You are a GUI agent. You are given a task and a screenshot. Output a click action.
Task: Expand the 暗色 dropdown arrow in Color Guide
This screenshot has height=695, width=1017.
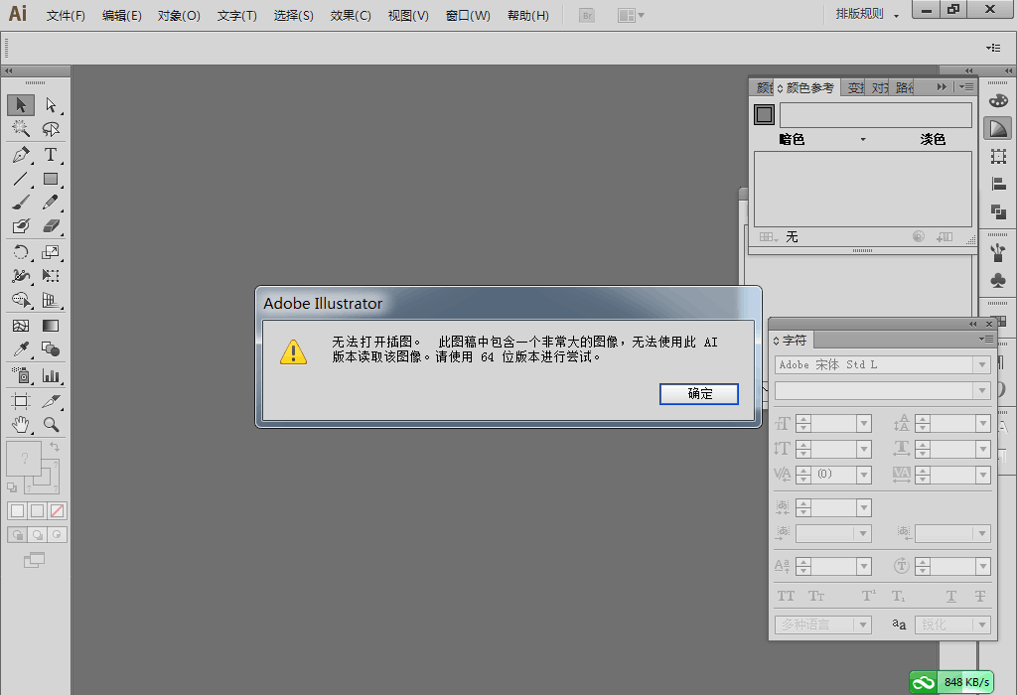[863, 139]
